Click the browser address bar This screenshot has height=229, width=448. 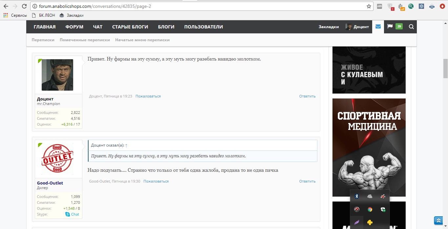(197, 6)
